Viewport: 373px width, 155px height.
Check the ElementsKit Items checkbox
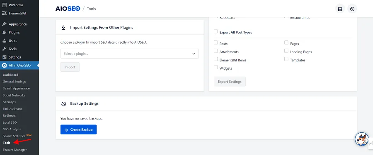216,59
